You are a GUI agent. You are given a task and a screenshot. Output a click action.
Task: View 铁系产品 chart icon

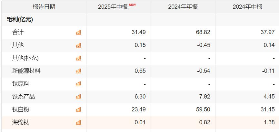click(x=78, y=97)
